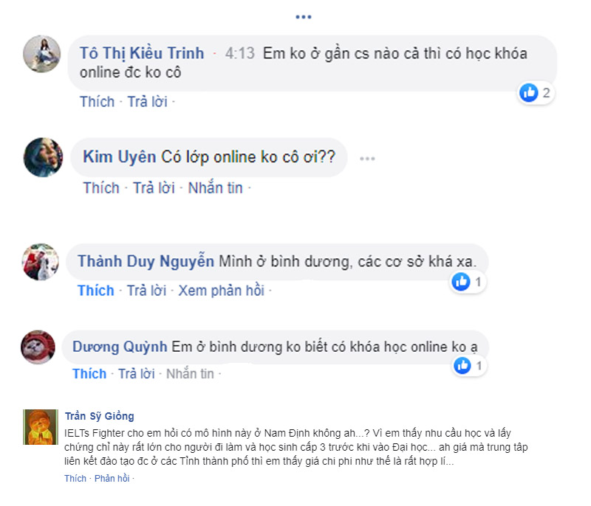Open Dương Quỳnh's avatar

(38, 347)
